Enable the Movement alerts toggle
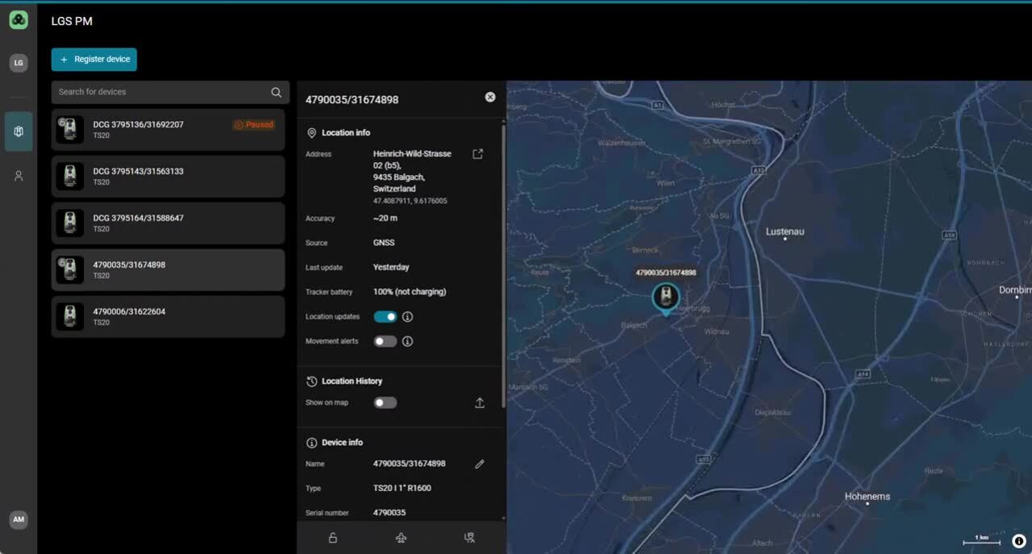Image resolution: width=1032 pixels, height=554 pixels. 385,341
